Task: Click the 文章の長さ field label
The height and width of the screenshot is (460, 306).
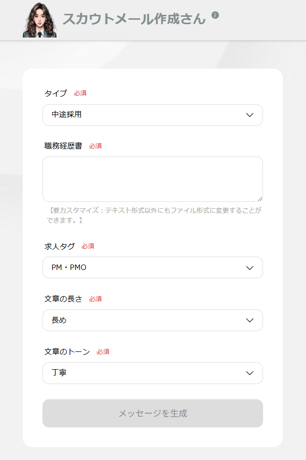Action: click(x=63, y=299)
